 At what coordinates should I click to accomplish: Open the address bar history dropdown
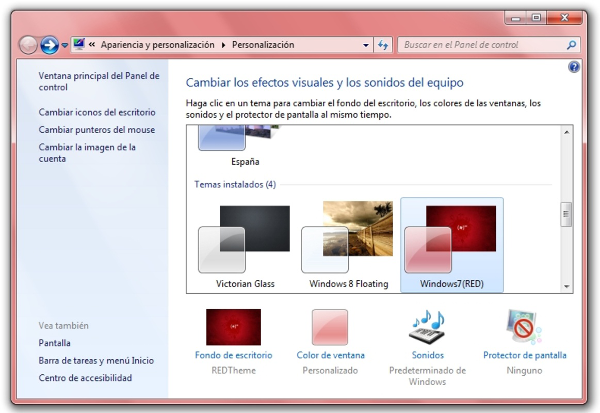pyautogui.click(x=366, y=45)
